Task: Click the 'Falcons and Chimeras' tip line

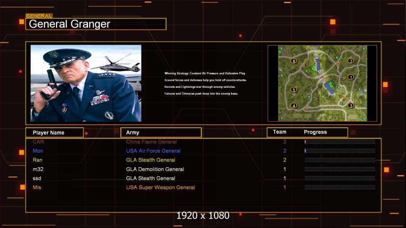Action: [x=201, y=93]
